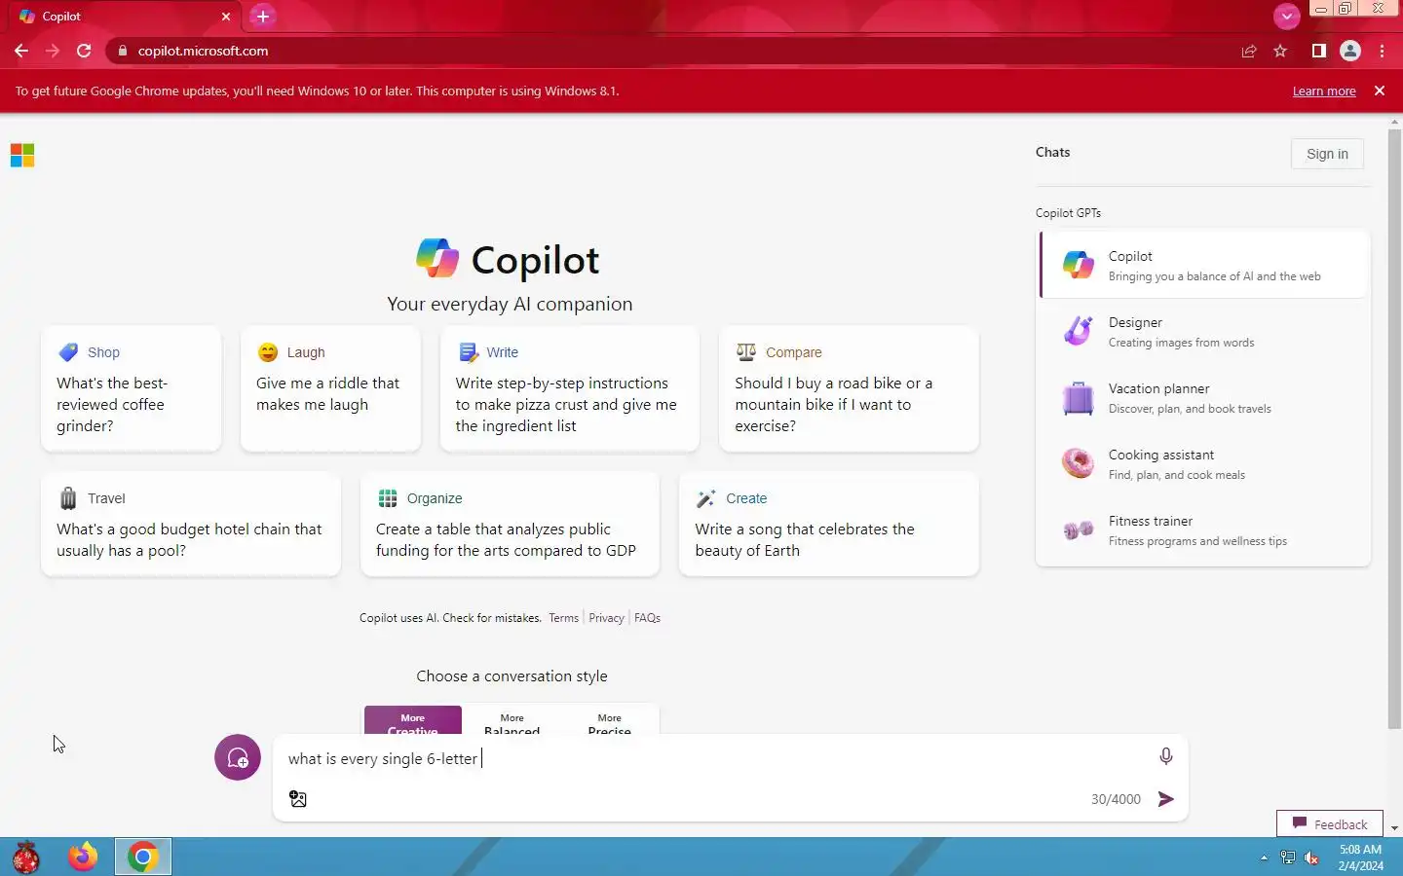Toggle the browser side panel icon
Screen dimensions: 1403x876
(1318, 51)
